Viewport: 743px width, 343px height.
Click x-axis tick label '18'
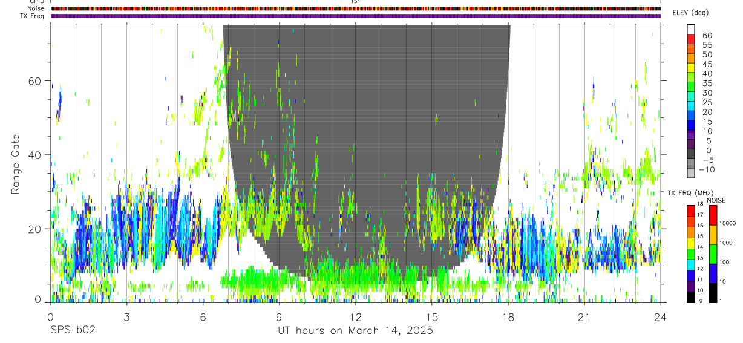[508, 317]
